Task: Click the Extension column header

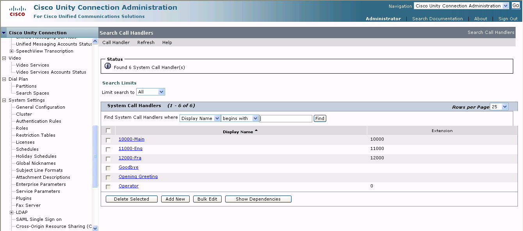Action: click(442, 131)
